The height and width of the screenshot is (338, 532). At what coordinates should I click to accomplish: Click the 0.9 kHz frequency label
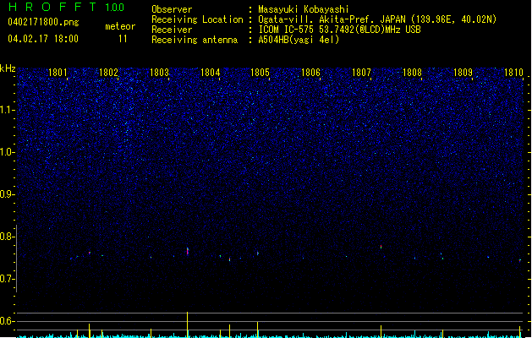pos(7,194)
